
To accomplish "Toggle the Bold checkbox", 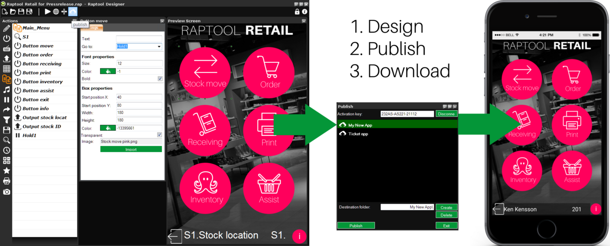I will pyautogui.click(x=160, y=79).
